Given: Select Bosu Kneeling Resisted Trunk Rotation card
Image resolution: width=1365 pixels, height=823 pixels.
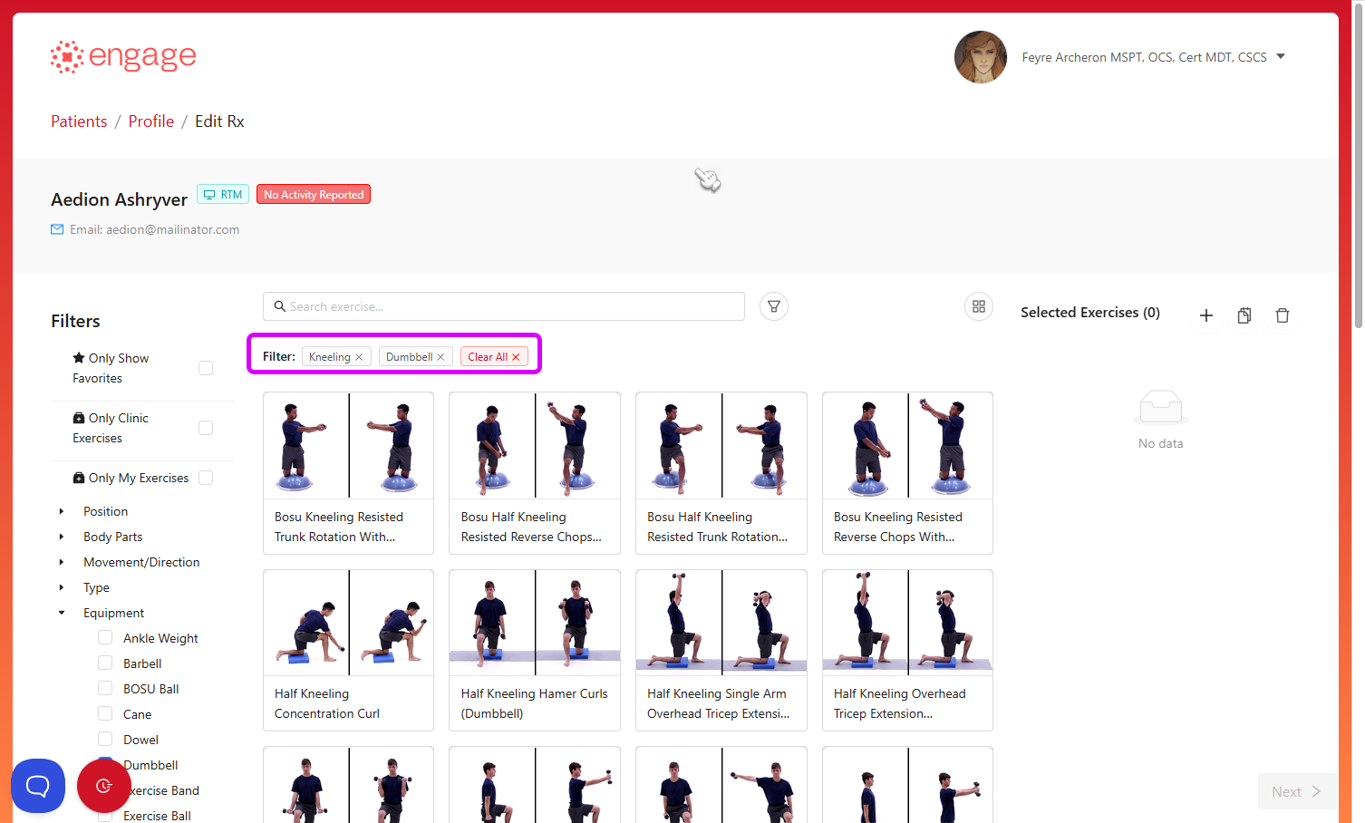Looking at the screenshot, I should point(348,473).
